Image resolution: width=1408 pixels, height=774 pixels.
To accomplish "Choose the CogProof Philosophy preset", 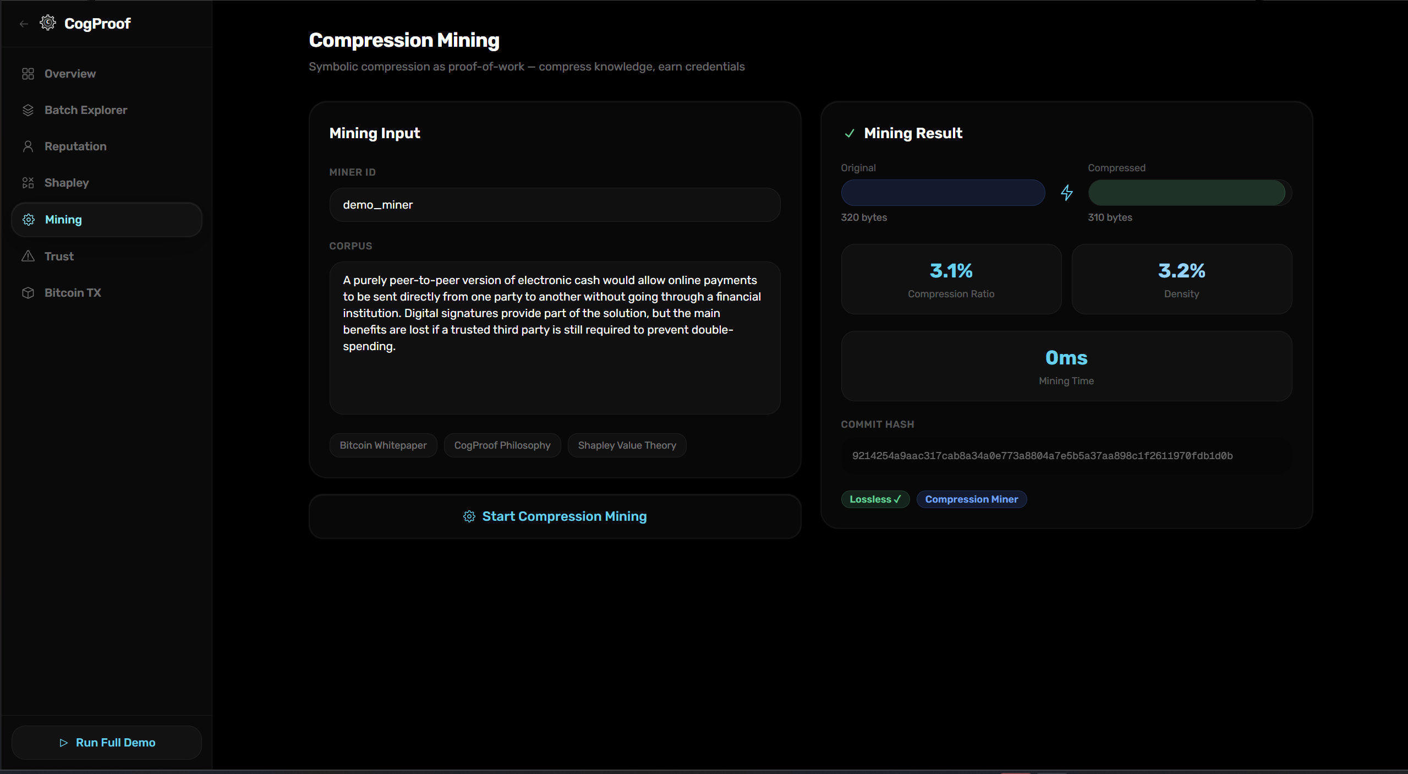I will point(502,445).
